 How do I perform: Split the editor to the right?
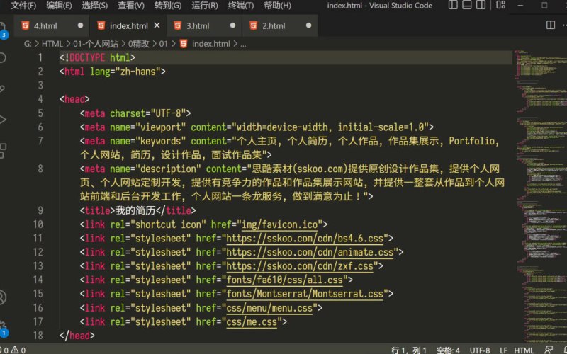click(551, 25)
